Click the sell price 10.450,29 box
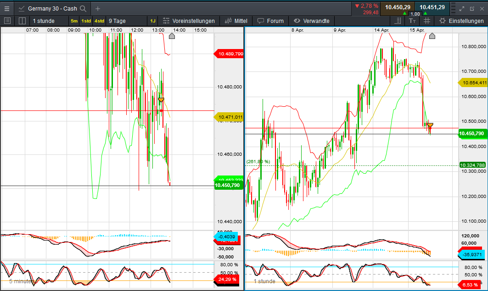The height and width of the screenshot is (291, 488). tap(398, 8)
